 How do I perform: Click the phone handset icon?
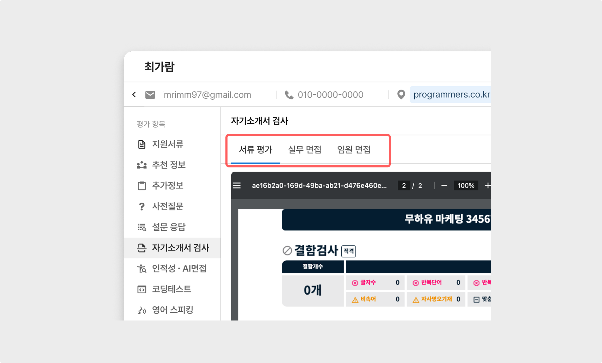pos(289,95)
